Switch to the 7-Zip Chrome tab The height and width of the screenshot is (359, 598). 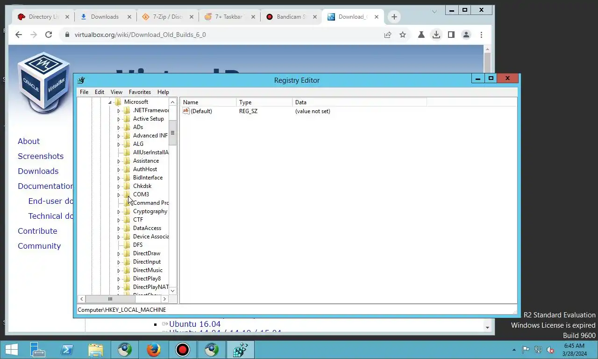(167, 17)
